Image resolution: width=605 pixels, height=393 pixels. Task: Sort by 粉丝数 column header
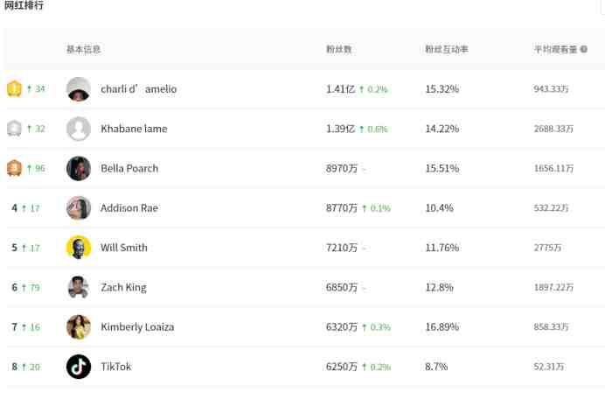point(338,49)
